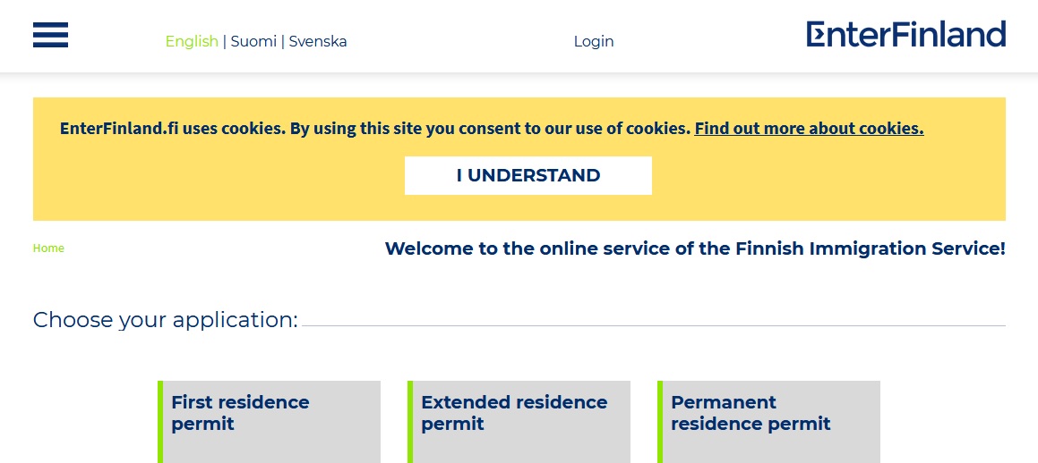Image resolution: width=1038 pixels, height=463 pixels.
Task: Click green accent bar on Permanent residence permit card
Action: click(x=660, y=421)
